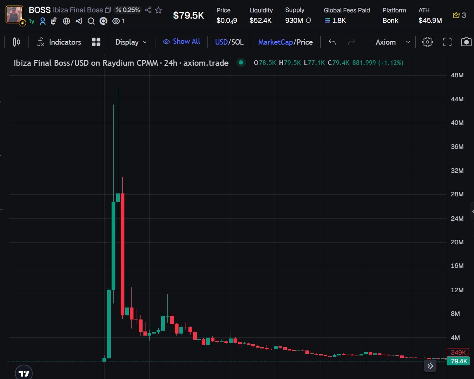Open the BOSS token avatar image

14,14
